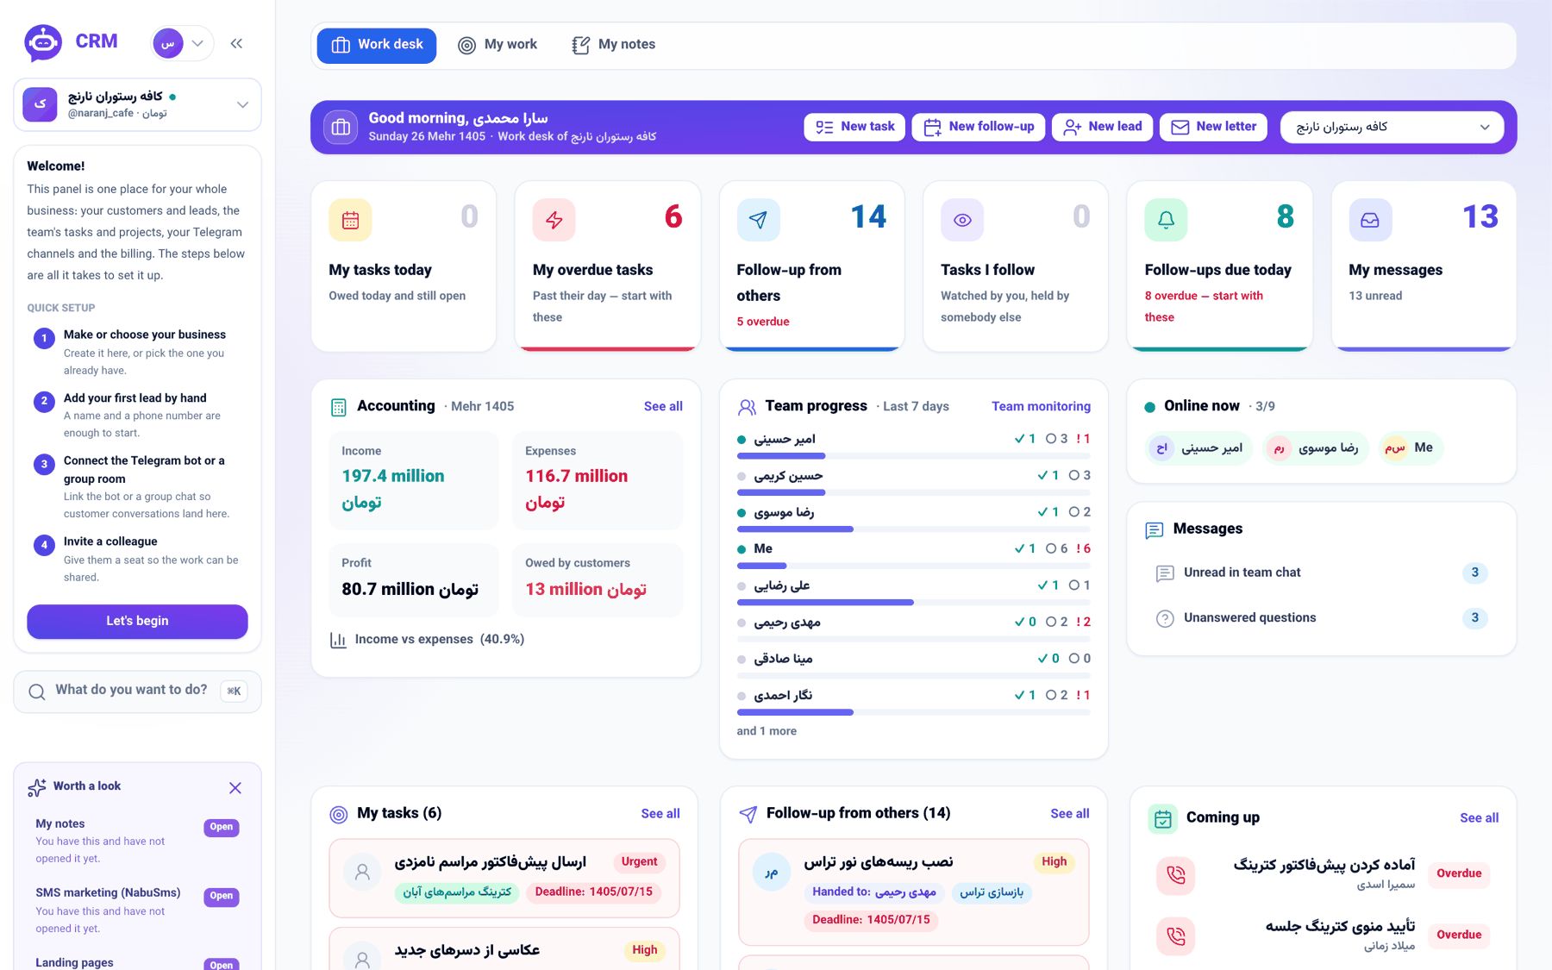This screenshot has width=1552, height=970.
Task: Click the New follow-up button
Action: (x=979, y=127)
